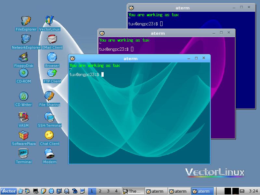Viewport: 260px width, 195px height.
Task: Select the 'The...' taskbar window button
Action: (132, 191)
